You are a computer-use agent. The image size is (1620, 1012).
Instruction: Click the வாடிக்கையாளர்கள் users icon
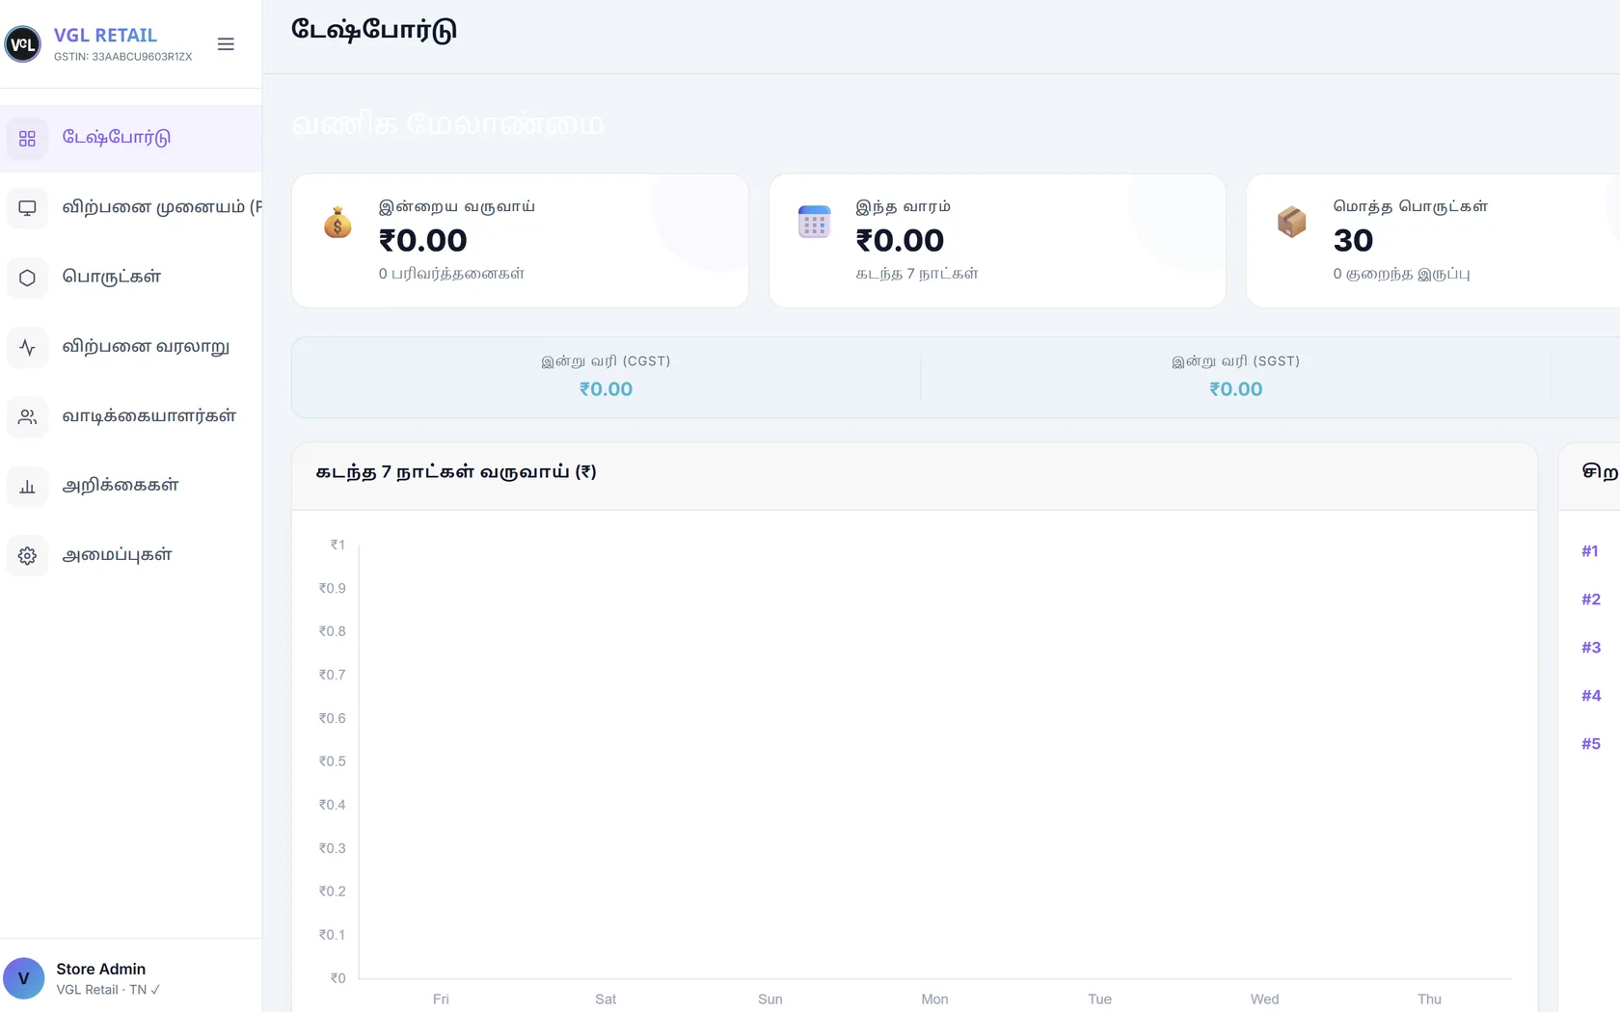(x=27, y=416)
